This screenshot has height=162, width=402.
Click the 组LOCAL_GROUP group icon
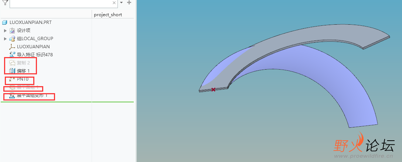pos(12,39)
